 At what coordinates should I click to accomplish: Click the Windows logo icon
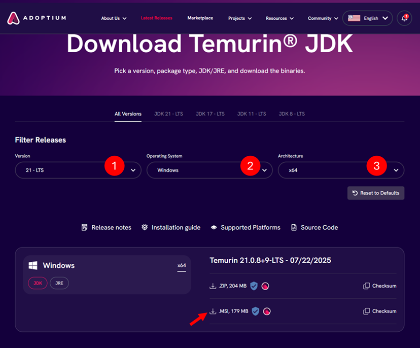(33, 265)
